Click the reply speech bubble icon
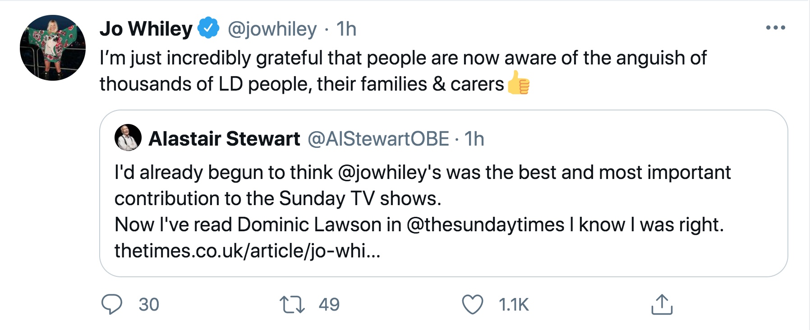 click(x=111, y=304)
